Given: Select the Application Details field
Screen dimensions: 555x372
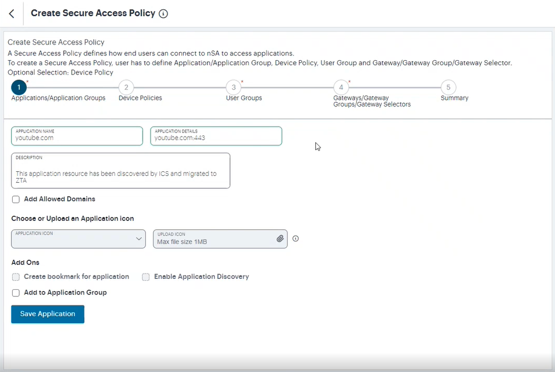Looking at the screenshot, I should point(216,136).
